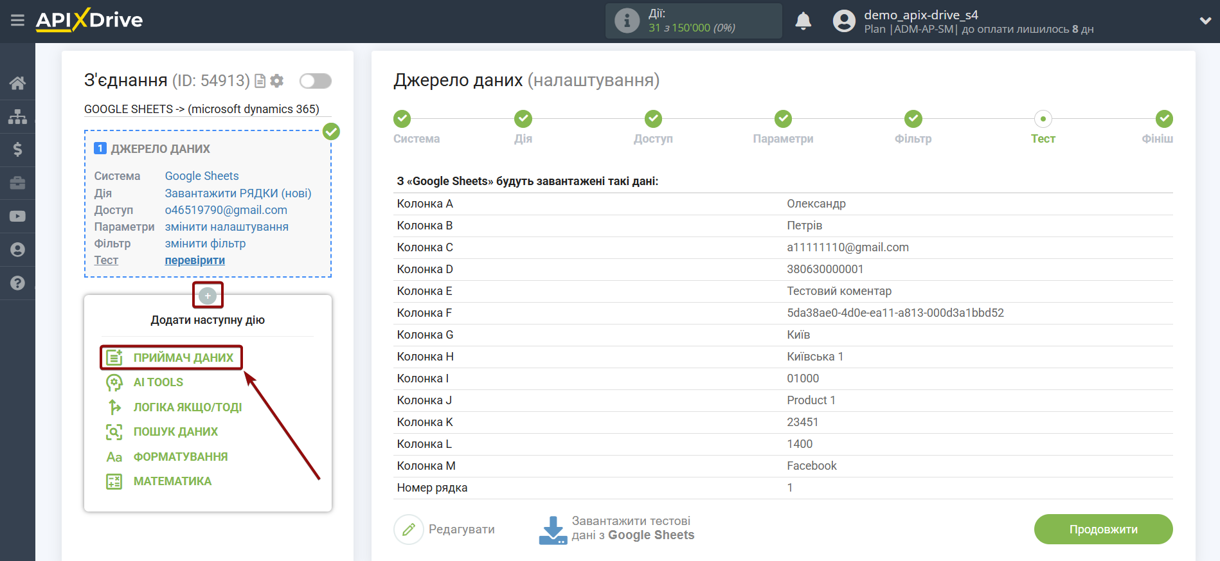The width and height of the screenshot is (1220, 561).
Task: Expand the account dropdown chevron
Action: click(1205, 21)
